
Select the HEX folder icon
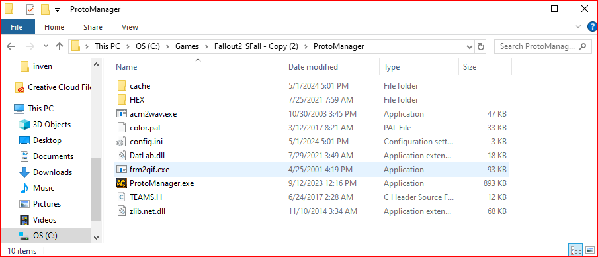tap(122, 100)
